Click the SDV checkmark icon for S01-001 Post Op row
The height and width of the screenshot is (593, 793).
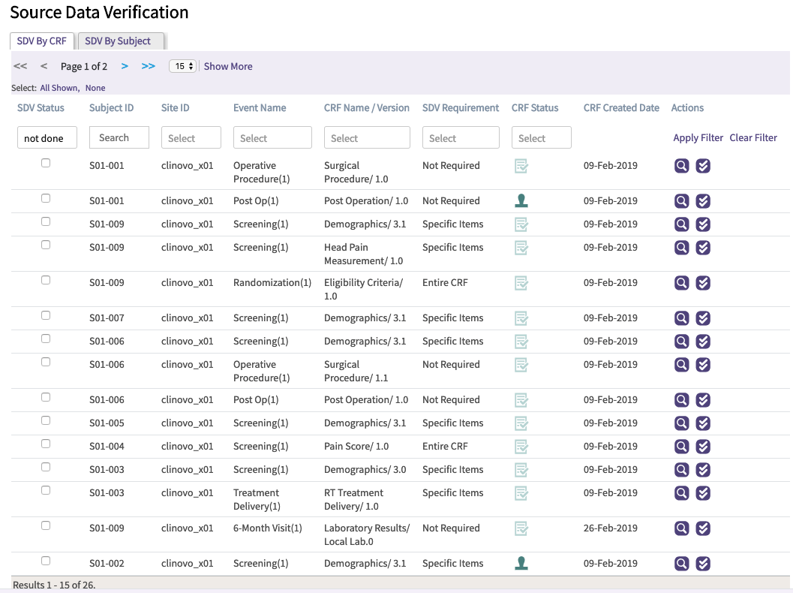click(x=703, y=201)
